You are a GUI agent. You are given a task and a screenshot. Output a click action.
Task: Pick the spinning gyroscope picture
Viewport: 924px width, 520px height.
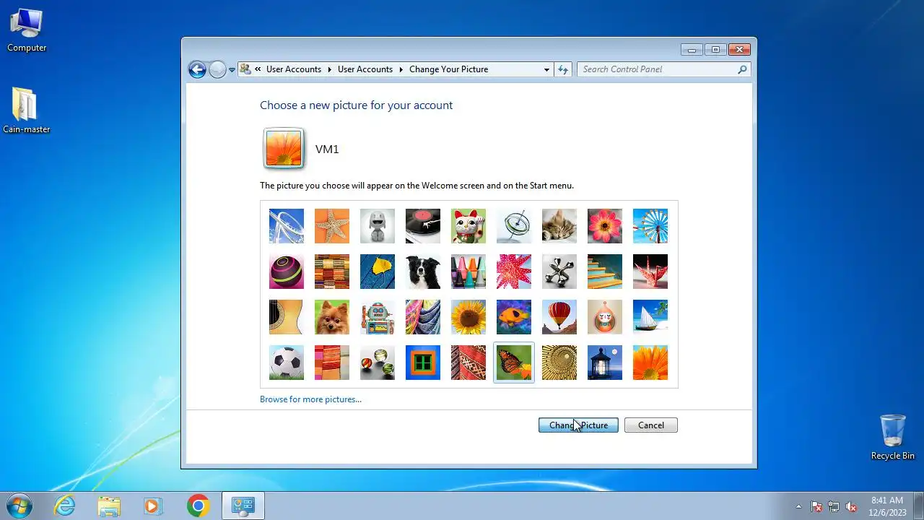pyautogui.click(x=514, y=226)
